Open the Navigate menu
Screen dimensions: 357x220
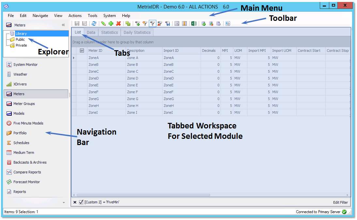pyautogui.click(x=40, y=16)
